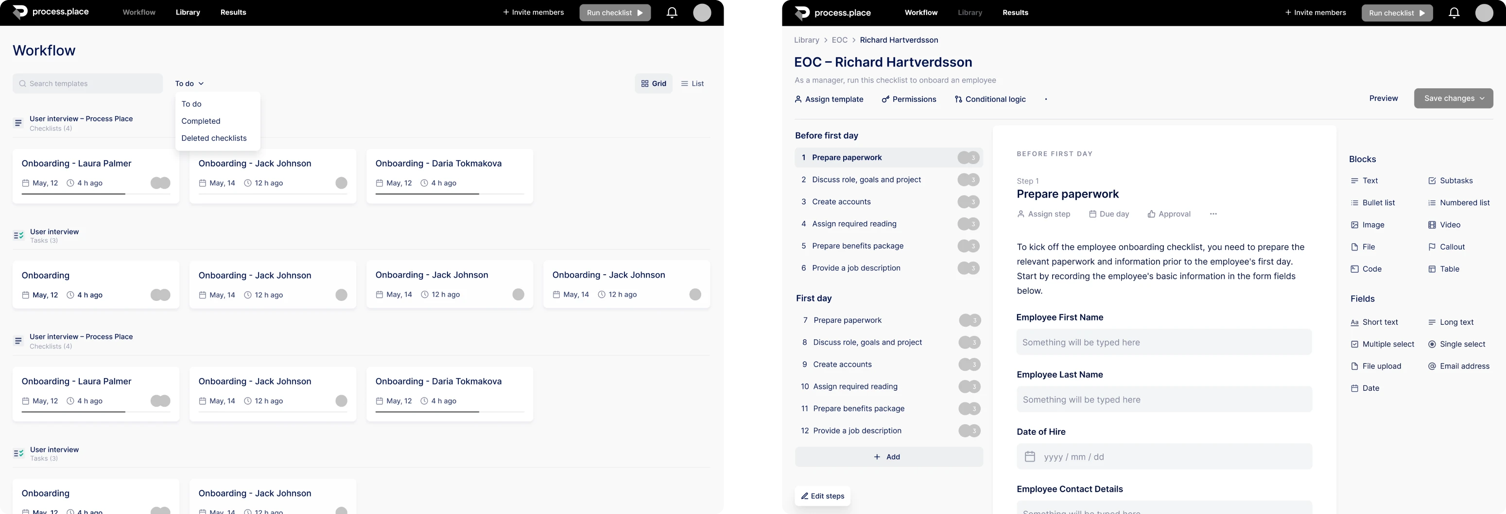Add a Date field from Fields panel
This screenshot has width=1506, height=514.
pos(1365,388)
